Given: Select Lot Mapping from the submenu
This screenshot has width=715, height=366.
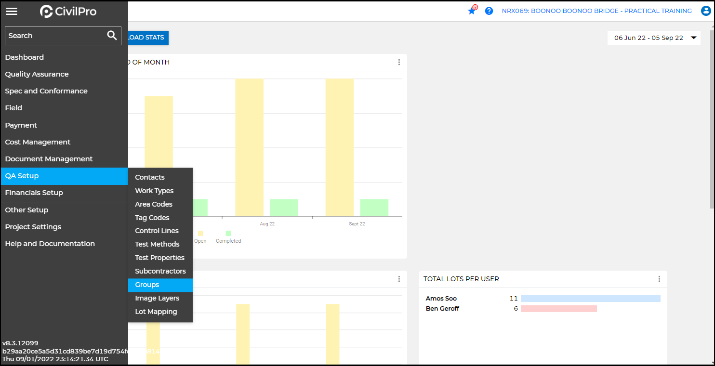Looking at the screenshot, I should 156,312.
